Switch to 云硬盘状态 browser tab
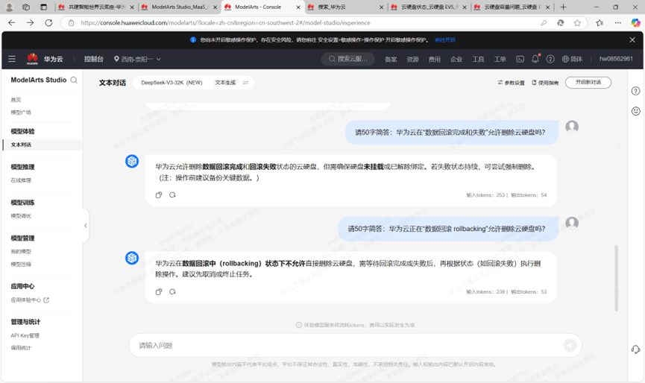The width and height of the screenshot is (645, 383). [x=428, y=7]
